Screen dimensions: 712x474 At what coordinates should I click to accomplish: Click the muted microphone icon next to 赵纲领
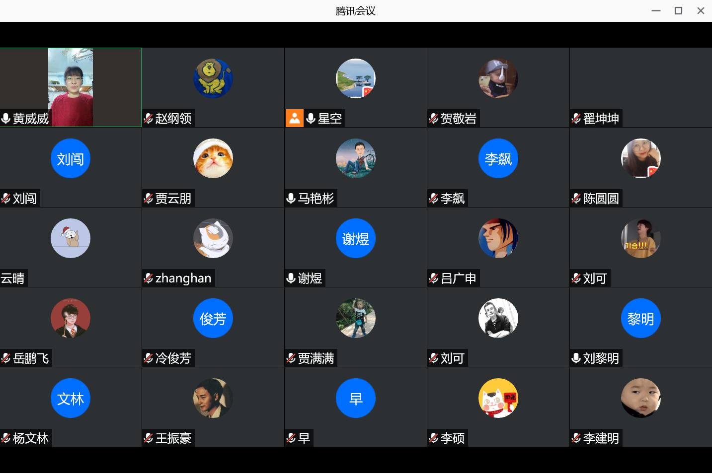149,118
